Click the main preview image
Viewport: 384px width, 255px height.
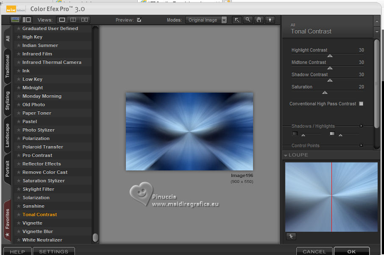point(189,132)
